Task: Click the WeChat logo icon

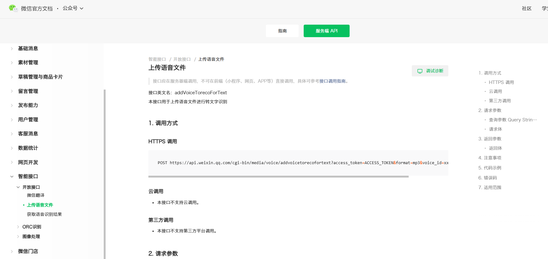Action: coord(13,8)
